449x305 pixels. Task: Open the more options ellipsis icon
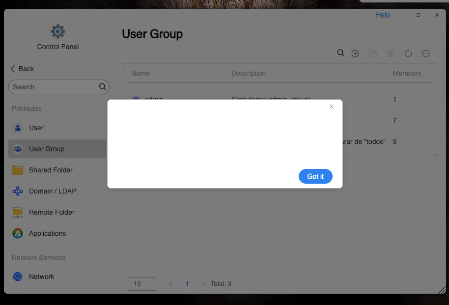tap(426, 54)
